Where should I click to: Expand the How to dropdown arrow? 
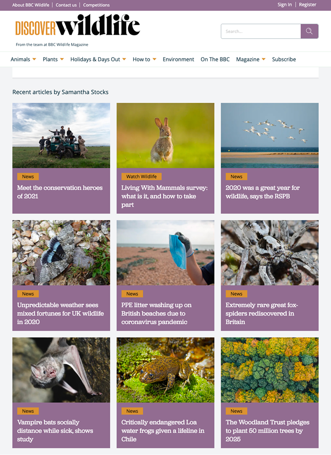point(154,59)
